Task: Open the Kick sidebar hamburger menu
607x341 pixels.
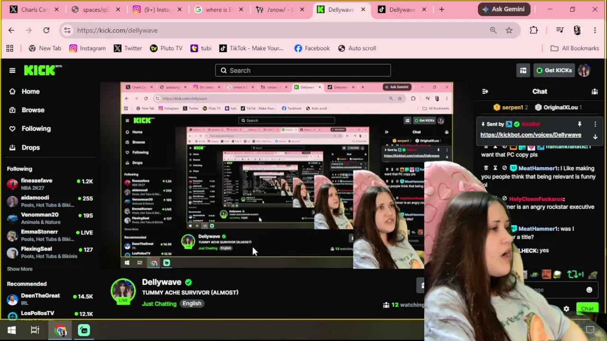Action: coord(12,71)
